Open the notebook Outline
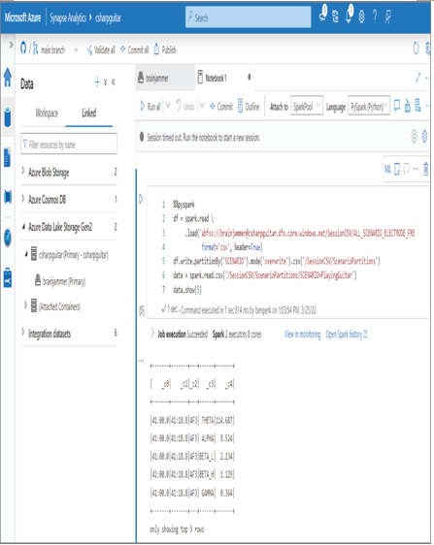The image size is (434, 545). coord(249,106)
